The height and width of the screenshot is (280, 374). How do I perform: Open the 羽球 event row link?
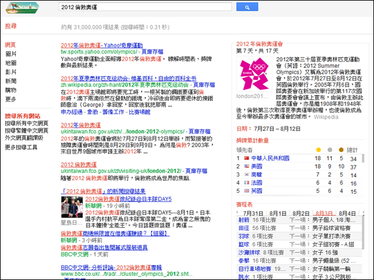244,236
